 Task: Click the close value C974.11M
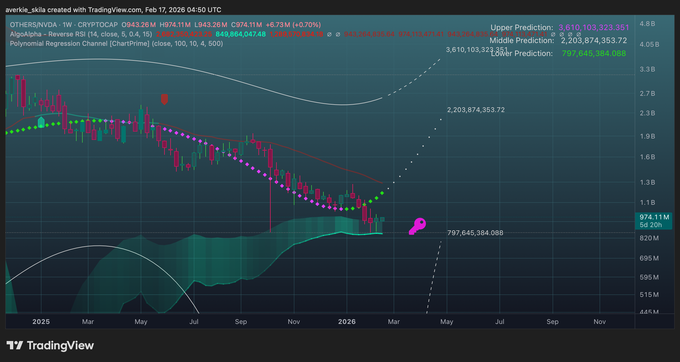[x=246, y=25]
